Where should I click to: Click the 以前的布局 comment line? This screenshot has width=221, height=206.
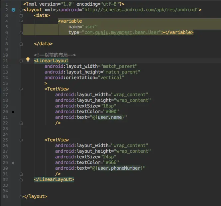coord(55,55)
